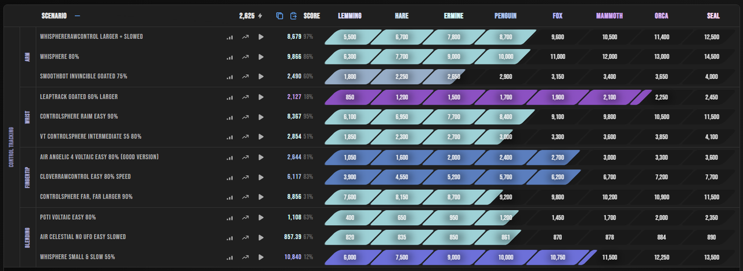Click the copy icon beside the Score header
Viewport: 743px width, 271px height.
tap(280, 16)
